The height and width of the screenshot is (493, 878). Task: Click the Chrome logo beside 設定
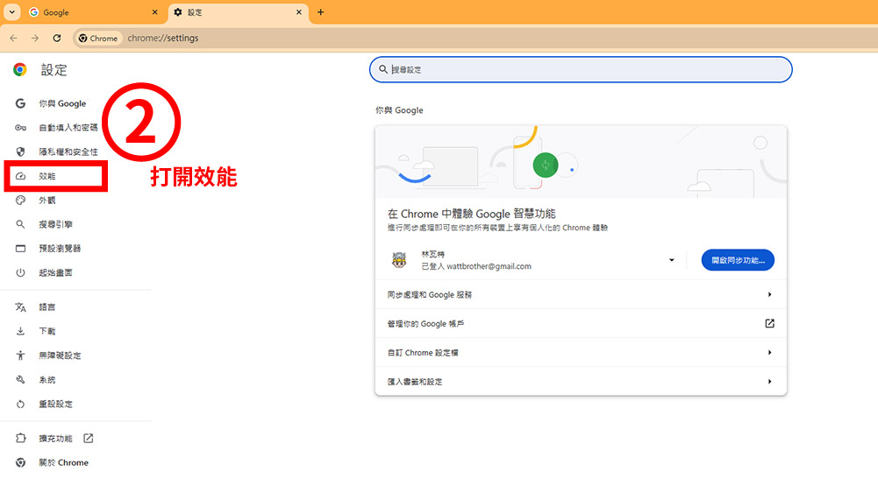tap(20, 69)
